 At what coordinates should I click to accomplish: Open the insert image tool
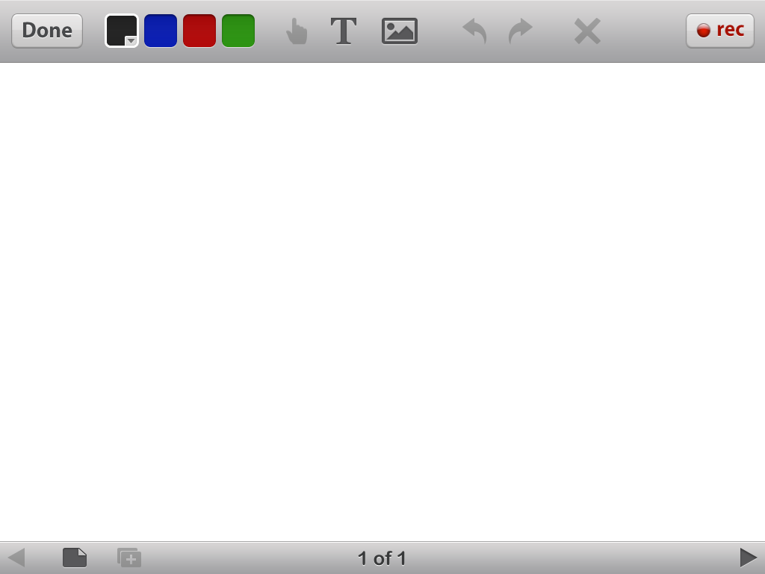[x=399, y=31]
